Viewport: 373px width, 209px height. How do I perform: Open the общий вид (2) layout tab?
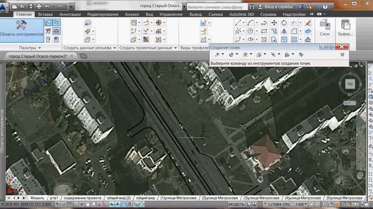click(x=119, y=198)
